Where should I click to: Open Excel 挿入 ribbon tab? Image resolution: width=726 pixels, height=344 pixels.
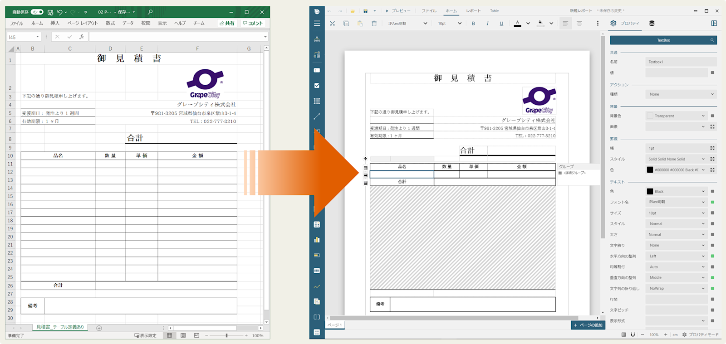pos(55,23)
